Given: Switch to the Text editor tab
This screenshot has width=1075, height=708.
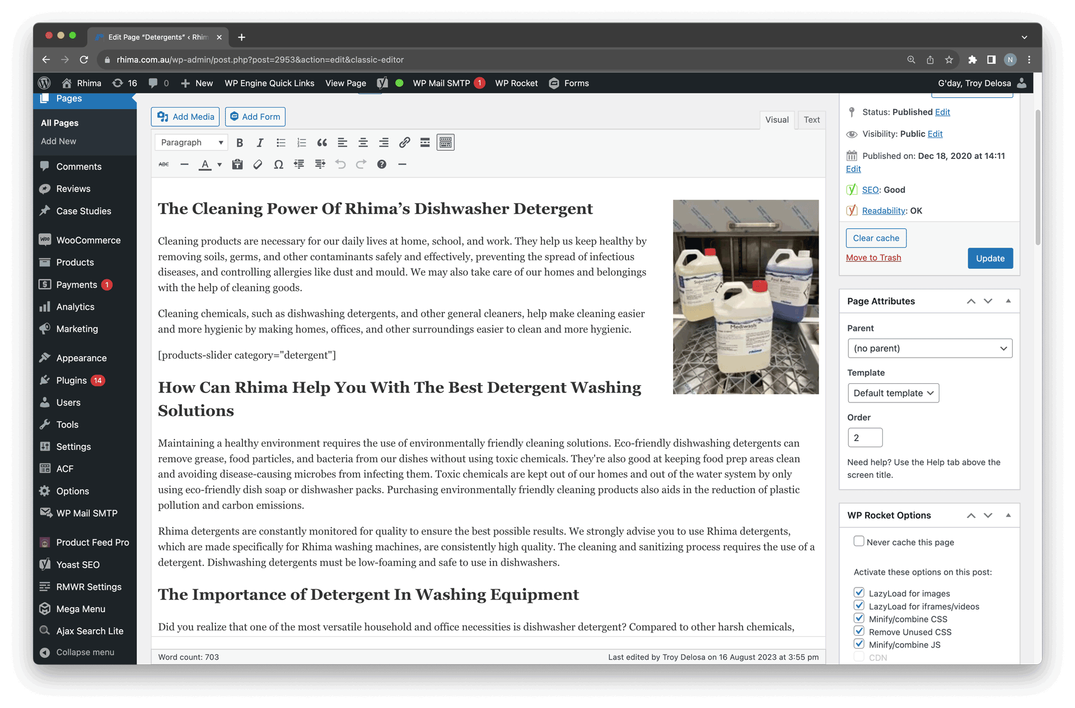Looking at the screenshot, I should [x=811, y=120].
